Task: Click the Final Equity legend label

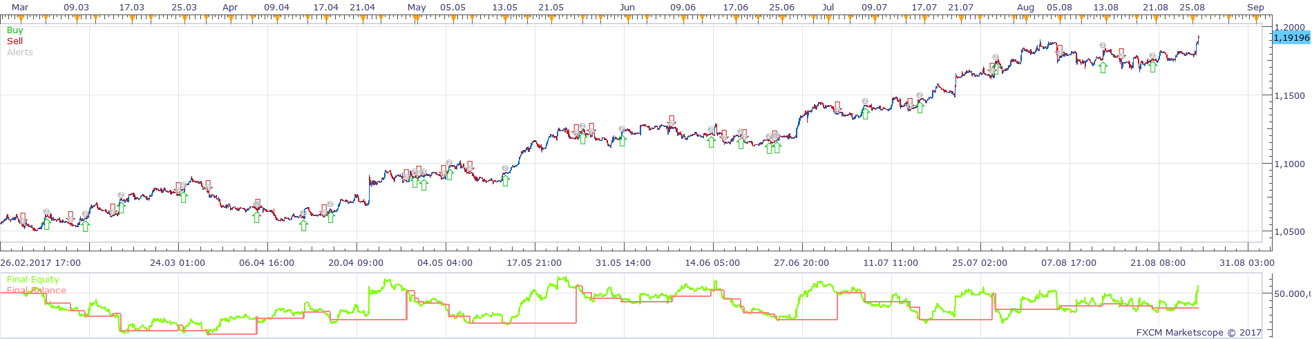Action: click(x=32, y=280)
